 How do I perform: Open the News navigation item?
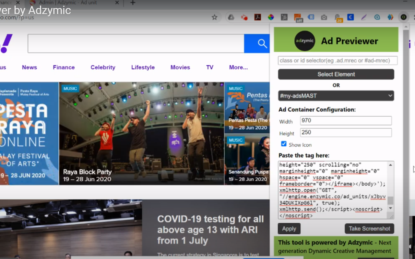(x=30, y=67)
